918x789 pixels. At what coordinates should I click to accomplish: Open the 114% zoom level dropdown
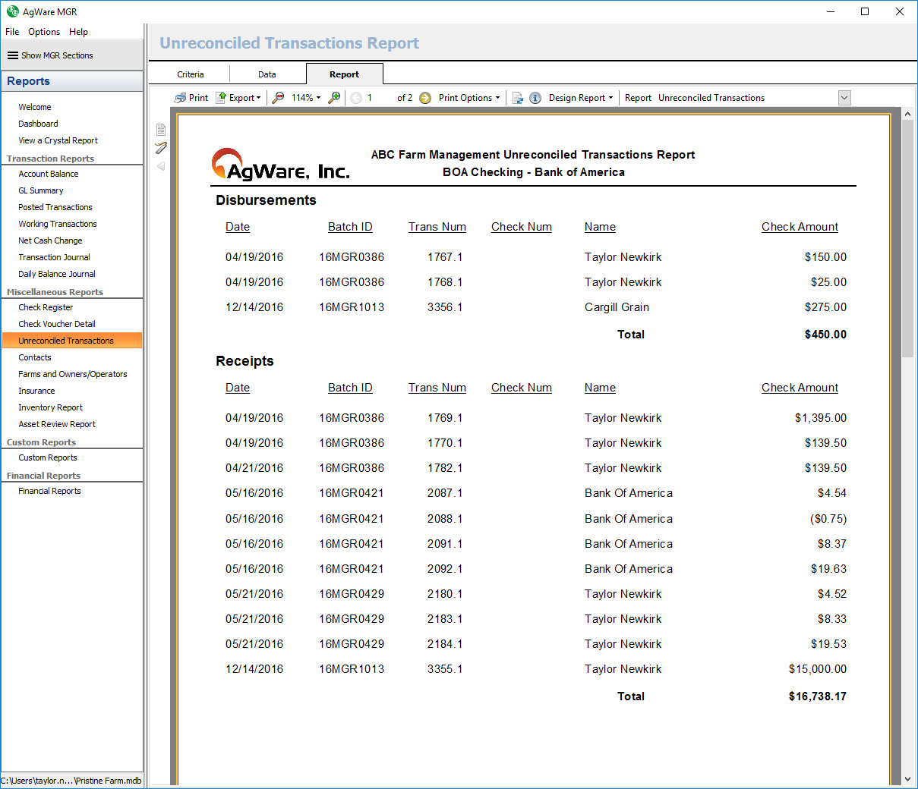306,98
